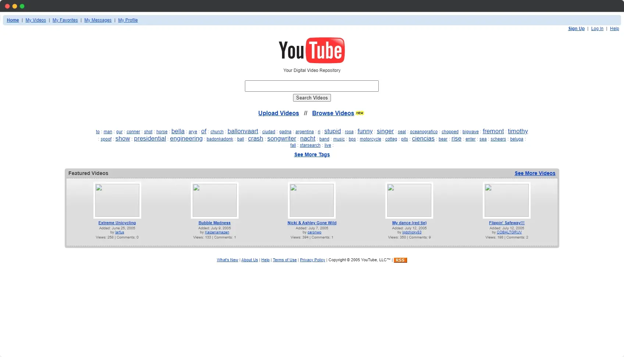This screenshot has height=357, width=624.
Task: Click the What's New footer link
Action: click(x=228, y=260)
